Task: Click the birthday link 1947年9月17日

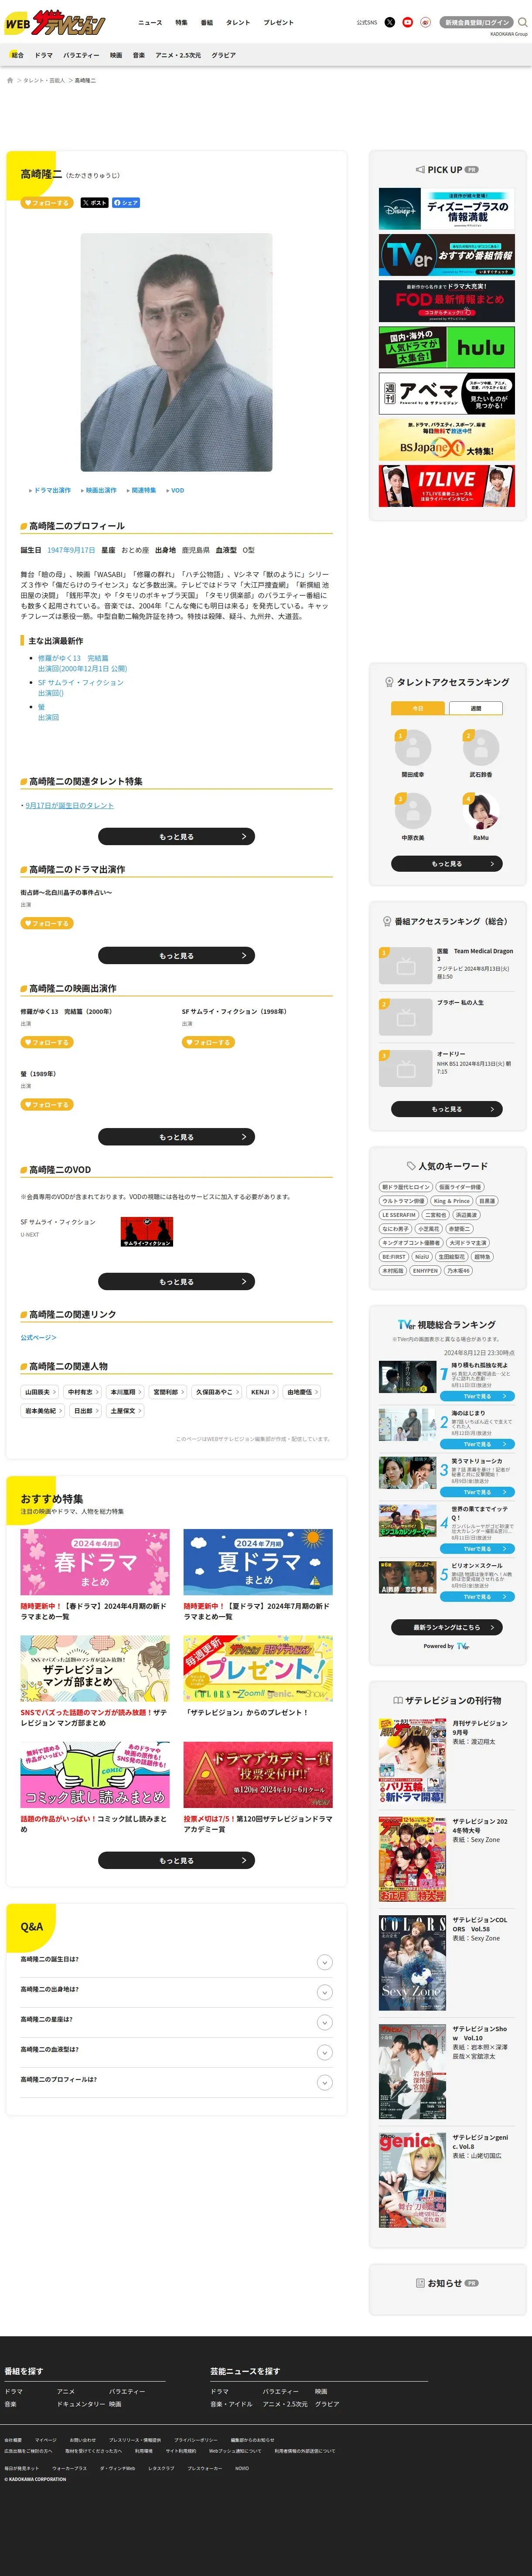Action: [x=71, y=550]
